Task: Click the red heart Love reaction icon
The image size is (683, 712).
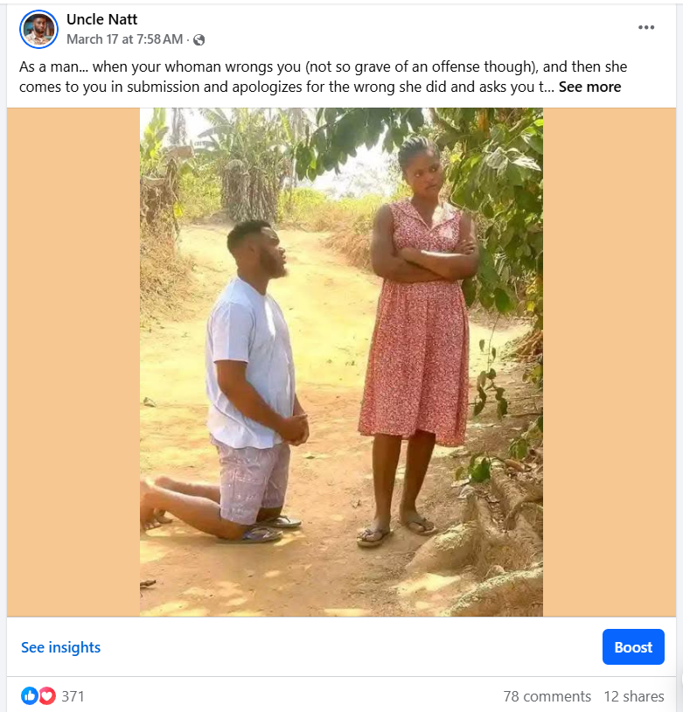Action: pos(47,696)
